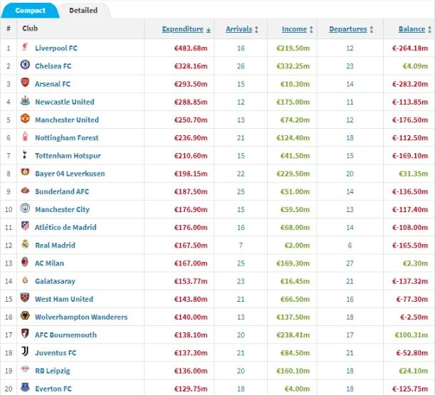This screenshot has height=395, width=435.
Task: Open the Real Madrid club link
Action: pos(55,246)
